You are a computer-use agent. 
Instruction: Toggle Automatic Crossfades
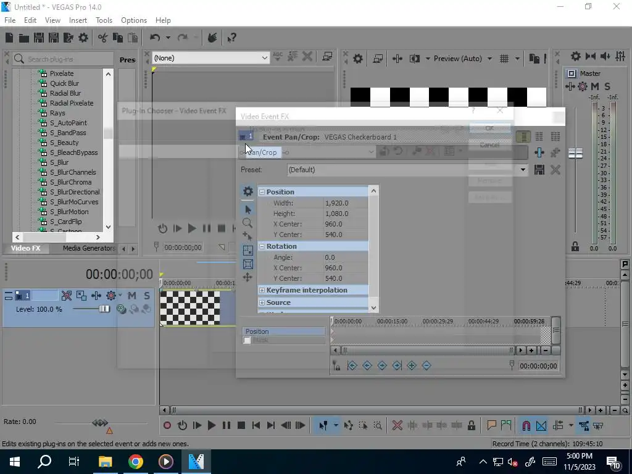(x=541, y=426)
